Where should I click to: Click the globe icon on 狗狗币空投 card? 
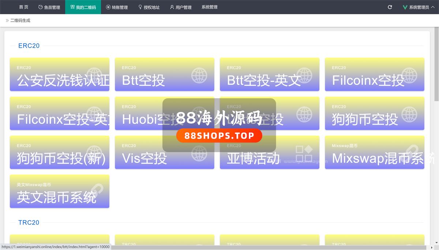point(409,114)
